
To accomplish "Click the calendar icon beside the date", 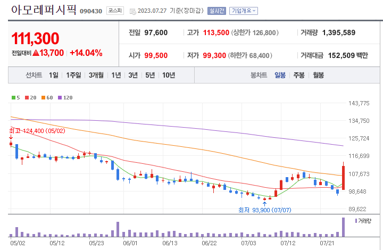I will (x=132, y=11).
